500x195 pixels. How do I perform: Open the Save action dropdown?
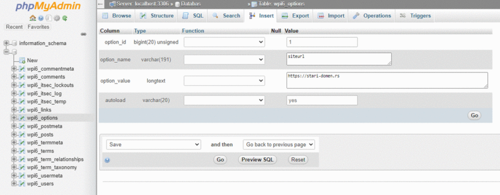(x=153, y=144)
